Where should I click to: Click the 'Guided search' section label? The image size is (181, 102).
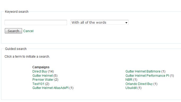pyautogui.click(x=16, y=49)
